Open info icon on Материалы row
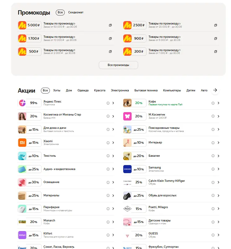The image size is (231, 249). tap(108, 195)
